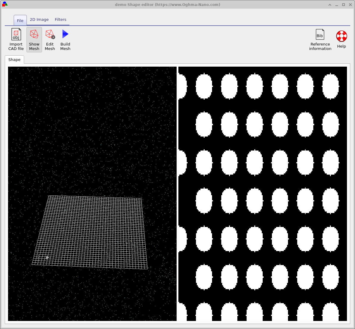Select the File ribbon tab

[x=20, y=21]
